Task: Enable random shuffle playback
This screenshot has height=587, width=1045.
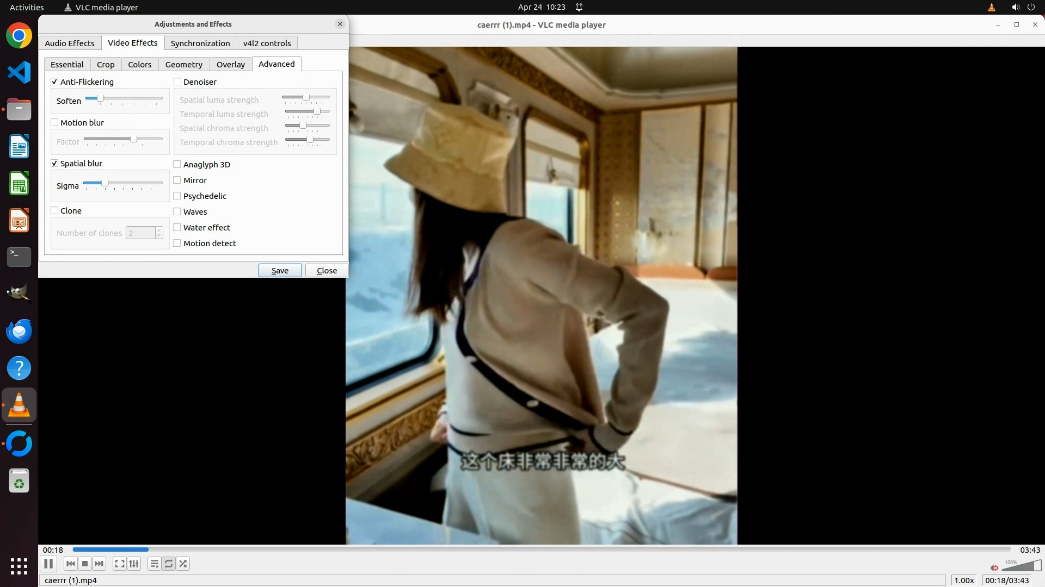Action: coord(183,564)
